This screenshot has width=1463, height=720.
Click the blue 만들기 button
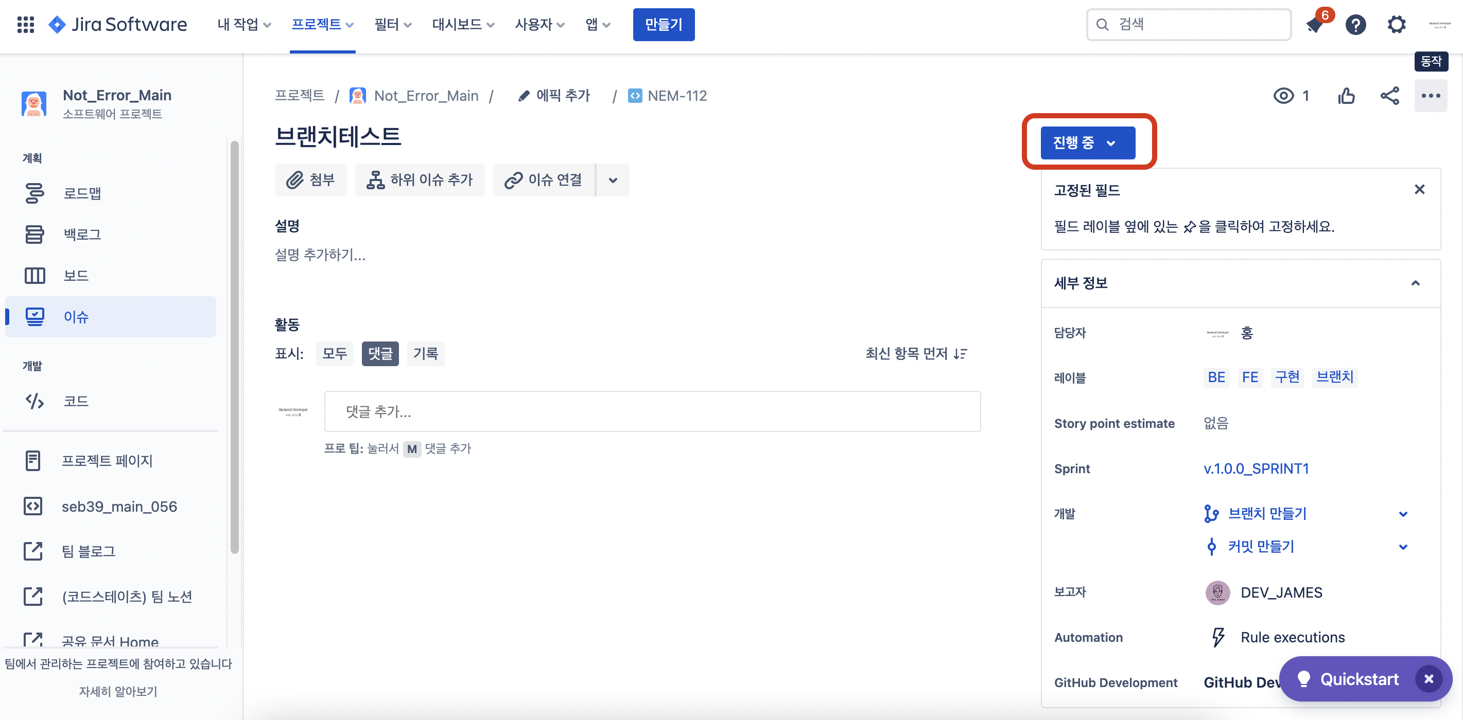pos(664,24)
